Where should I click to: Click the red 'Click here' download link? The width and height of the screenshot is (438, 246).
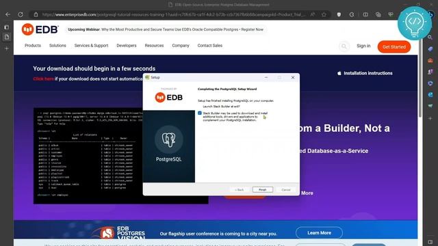click(43, 79)
